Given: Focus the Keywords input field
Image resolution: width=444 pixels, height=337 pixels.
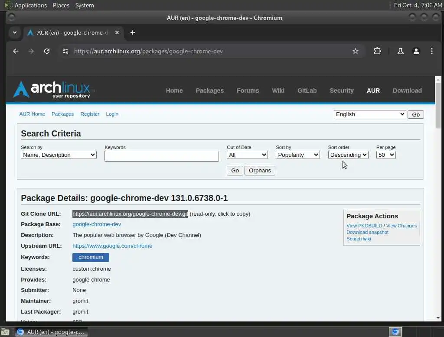Looking at the screenshot, I should pos(161,156).
